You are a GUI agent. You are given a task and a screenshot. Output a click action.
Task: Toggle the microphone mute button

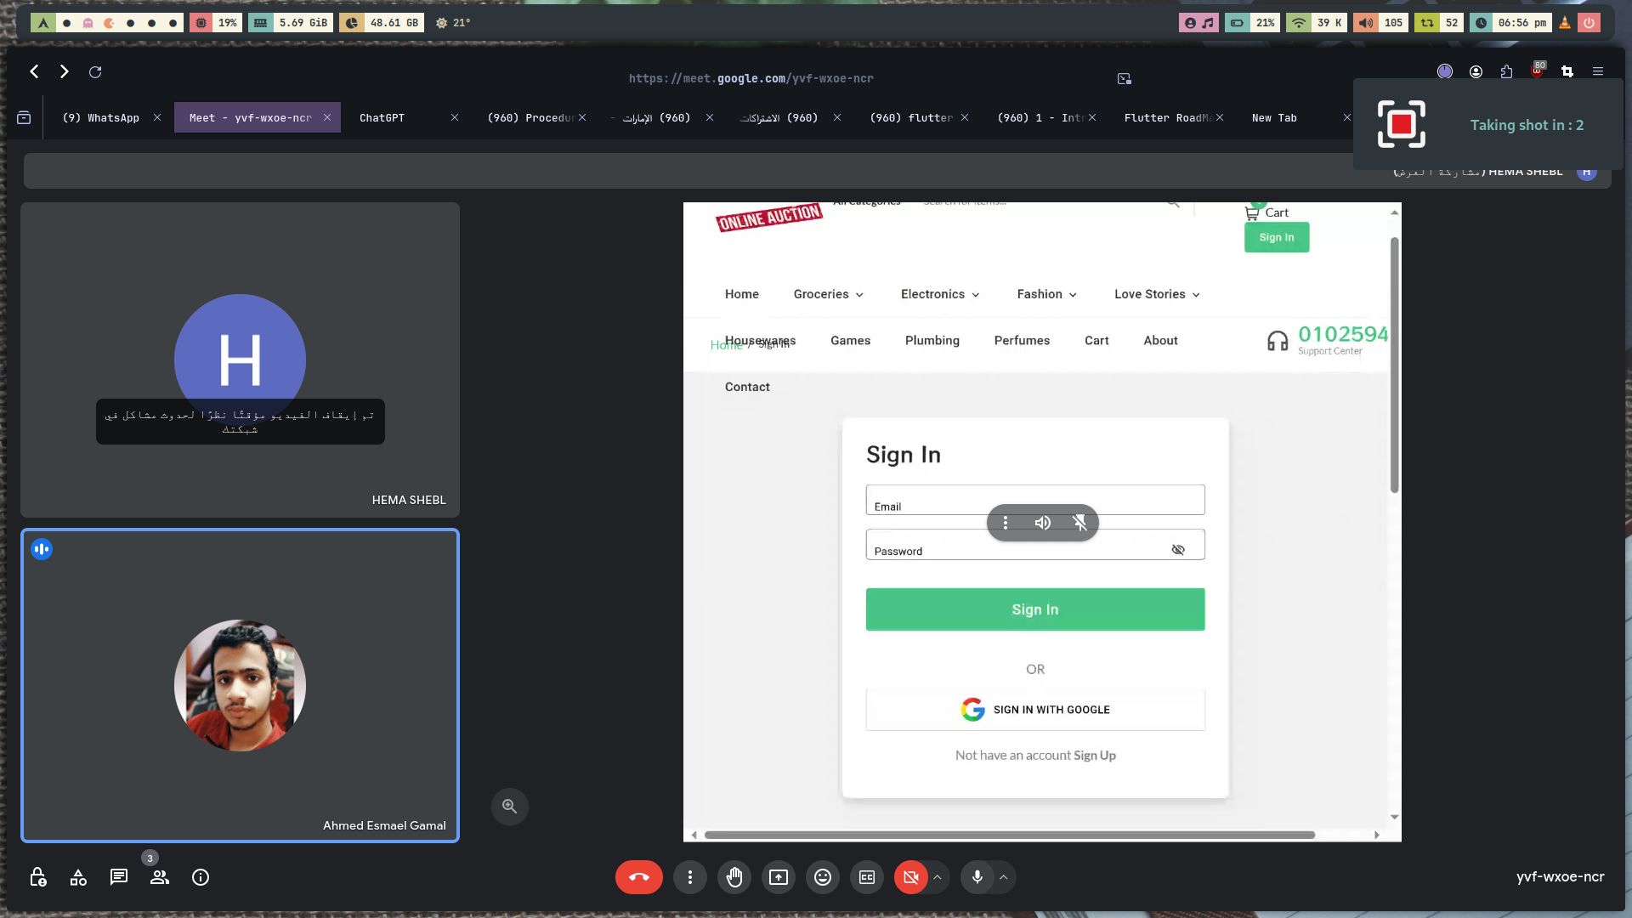pyautogui.click(x=977, y=877)
